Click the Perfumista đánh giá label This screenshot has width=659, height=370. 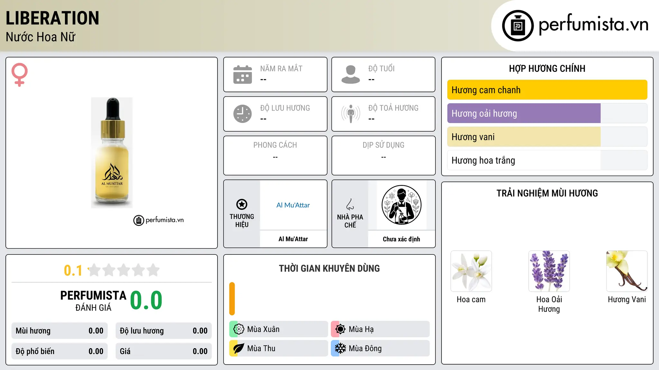click(x=93, y=301)
